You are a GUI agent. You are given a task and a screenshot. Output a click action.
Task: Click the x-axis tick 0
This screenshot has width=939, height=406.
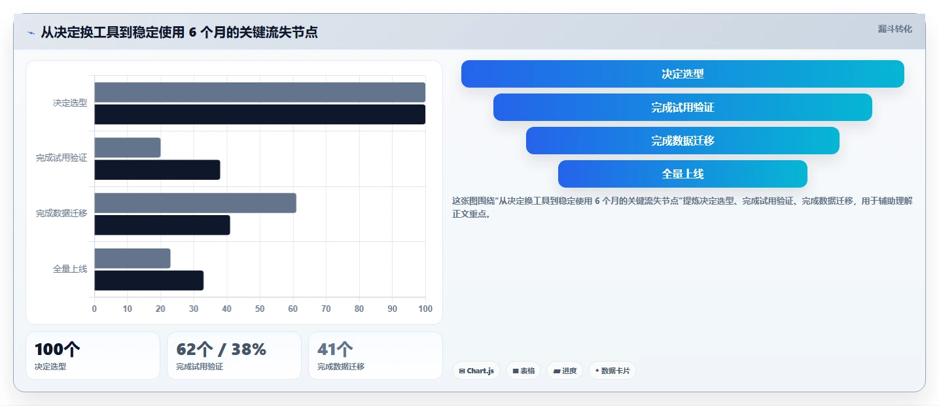point(94,309)
